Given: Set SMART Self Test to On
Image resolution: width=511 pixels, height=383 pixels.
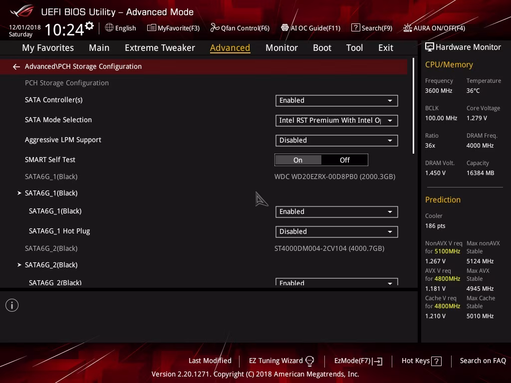Looking at the screenshot, I should click(x=298, y=160).
